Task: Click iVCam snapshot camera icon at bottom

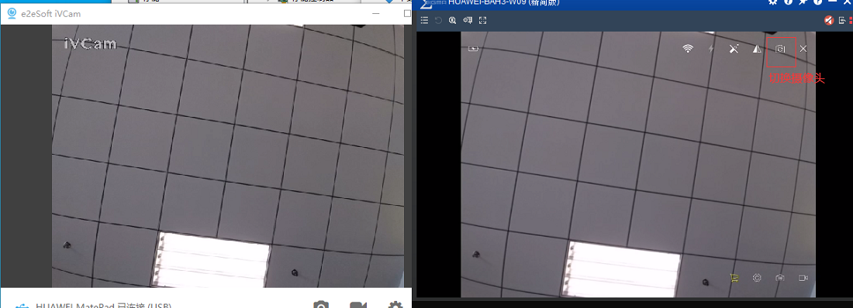Action: tap(322, 306)
